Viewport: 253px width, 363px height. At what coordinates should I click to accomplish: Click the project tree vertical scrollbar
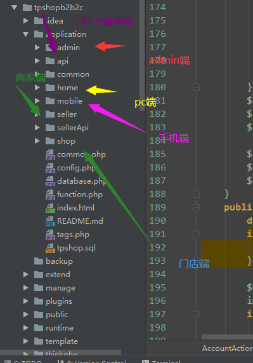pos(142,55)
